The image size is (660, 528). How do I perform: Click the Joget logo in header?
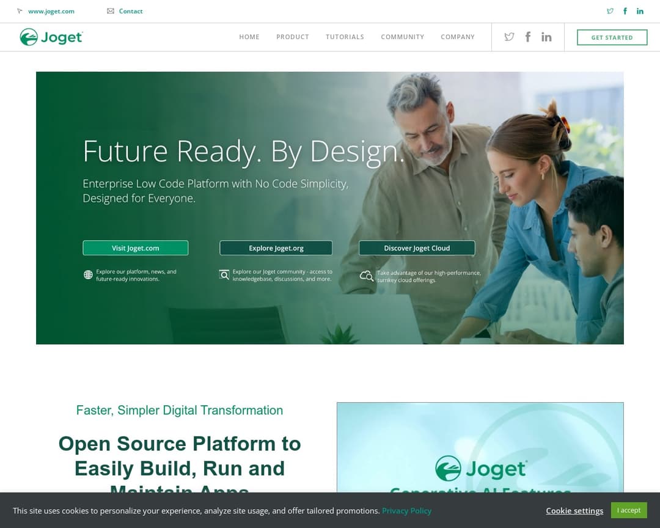[51, 37]
